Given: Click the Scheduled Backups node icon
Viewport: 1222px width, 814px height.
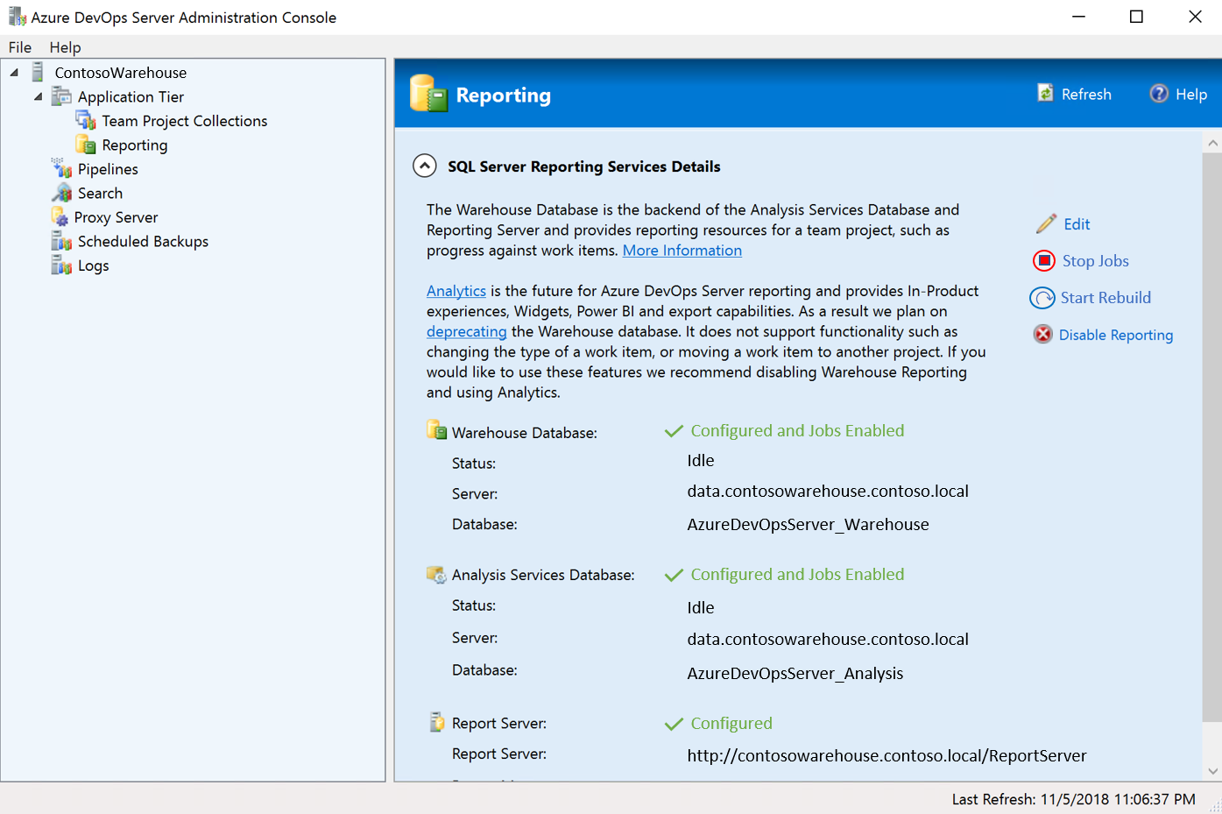Looking at the screenshot, I should (x=61, y=241).
